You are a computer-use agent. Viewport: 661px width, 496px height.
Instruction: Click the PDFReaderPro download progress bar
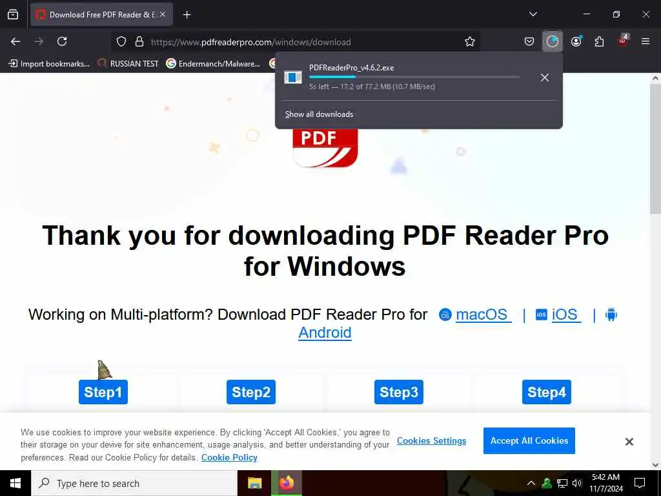(x=414, y=77)
